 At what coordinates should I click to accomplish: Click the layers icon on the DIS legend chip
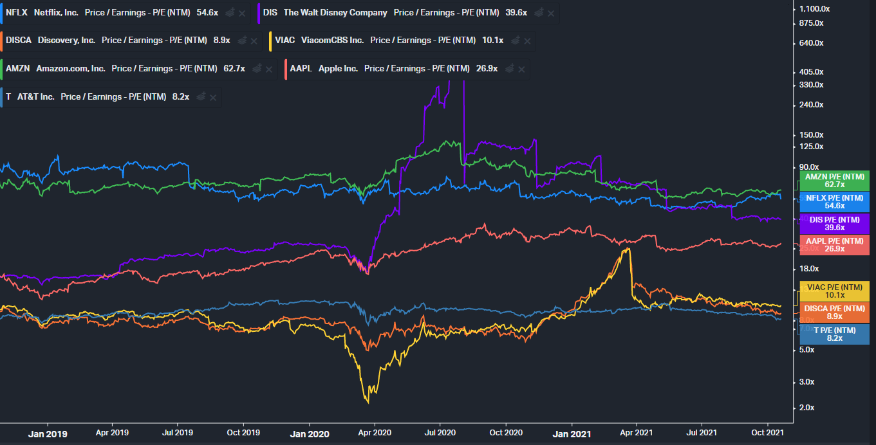(538, 13)
